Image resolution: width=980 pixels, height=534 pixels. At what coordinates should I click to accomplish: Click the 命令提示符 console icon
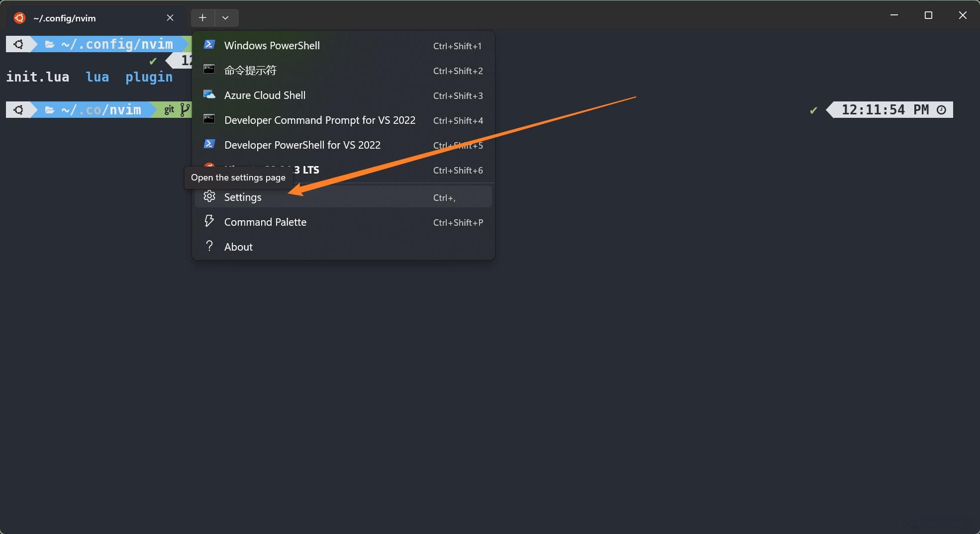209,70
